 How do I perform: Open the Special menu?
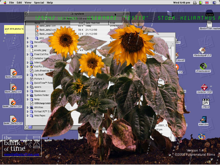click(39, 3)
